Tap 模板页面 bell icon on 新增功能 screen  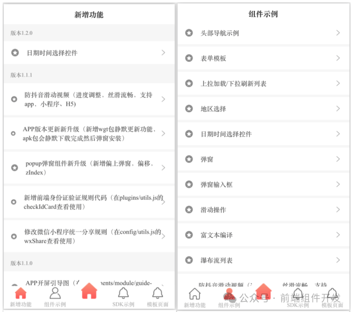tap(158, 293)
